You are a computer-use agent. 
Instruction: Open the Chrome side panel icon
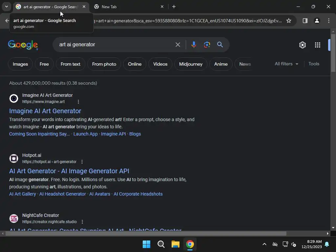(305, 21)
